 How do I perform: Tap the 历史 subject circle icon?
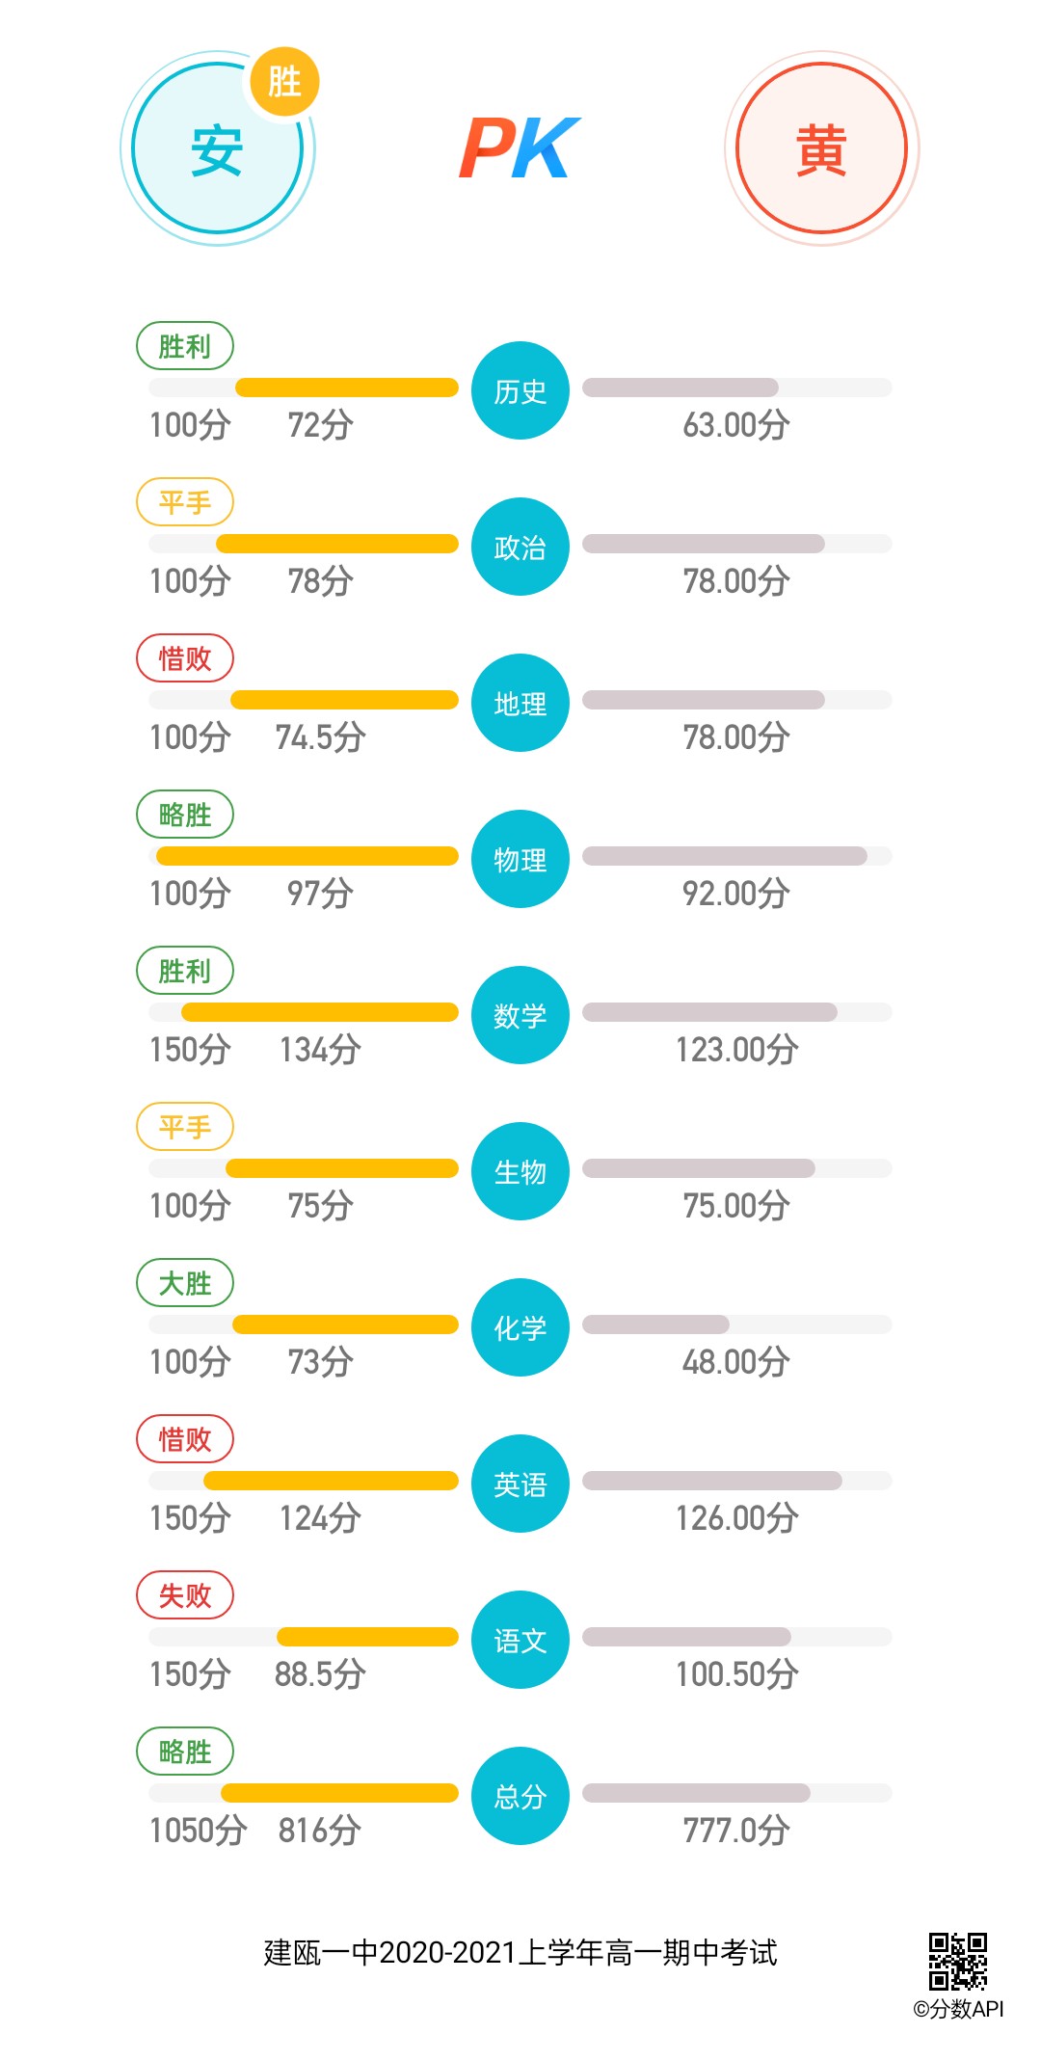[520, 390]
